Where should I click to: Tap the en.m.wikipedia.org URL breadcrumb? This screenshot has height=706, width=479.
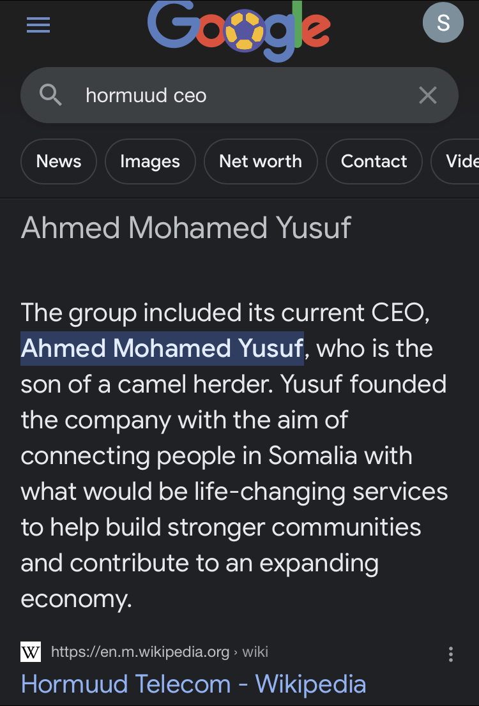coord(140,652)
